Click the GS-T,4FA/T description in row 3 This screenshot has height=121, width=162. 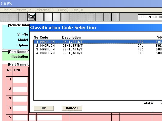click(x=73, y=49)
